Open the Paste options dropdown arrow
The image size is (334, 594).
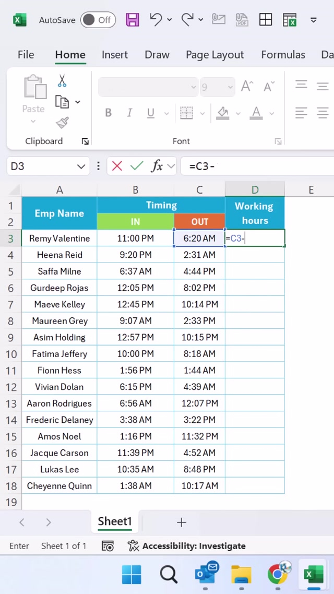33,122
